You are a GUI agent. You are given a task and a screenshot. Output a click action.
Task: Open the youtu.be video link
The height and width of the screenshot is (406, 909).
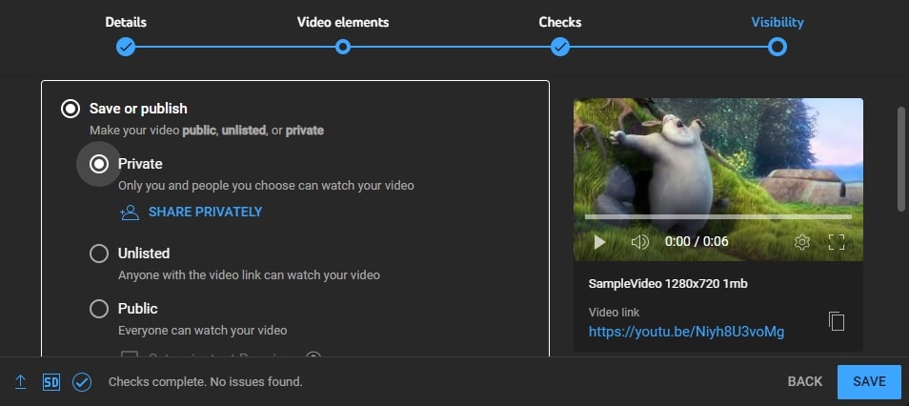pyautogui.click(x=686, y=332)
